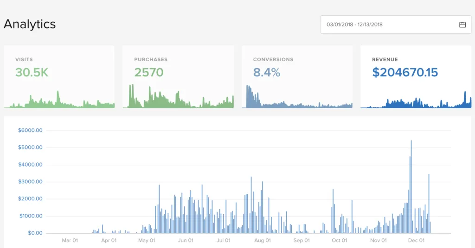Click the Analytics page heading
475x248 pixels.
[30, 24]
